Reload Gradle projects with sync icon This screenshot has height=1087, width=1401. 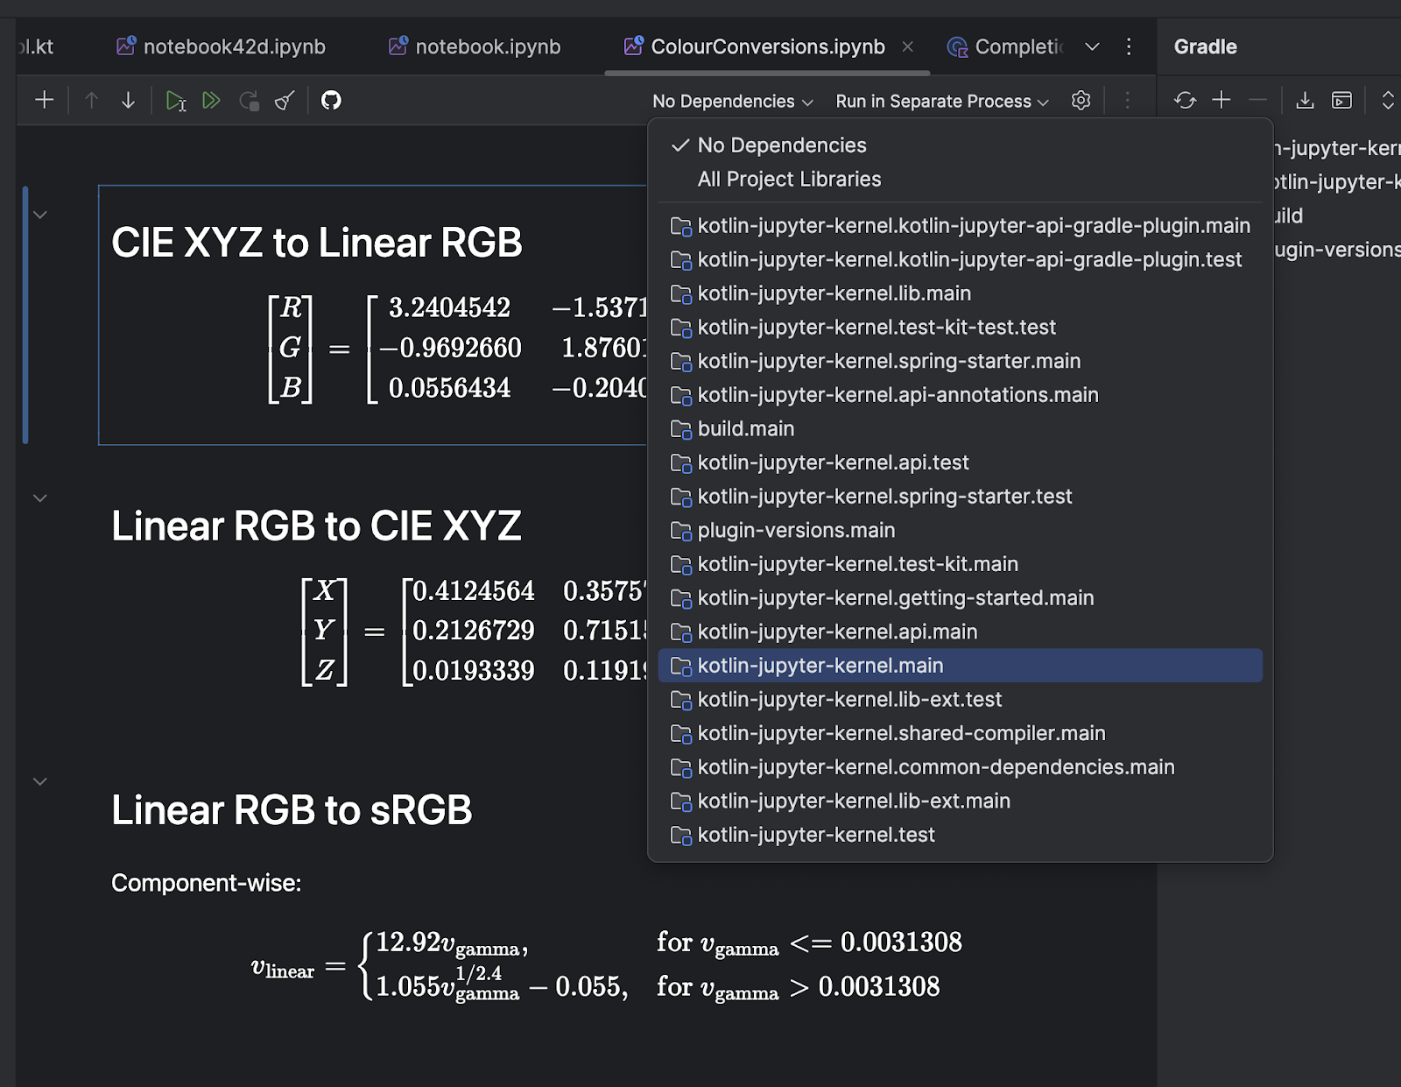pos(1185,101)
